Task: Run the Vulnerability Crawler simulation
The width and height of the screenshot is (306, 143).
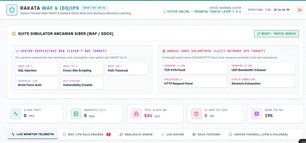Action: (x=82, y=83)
